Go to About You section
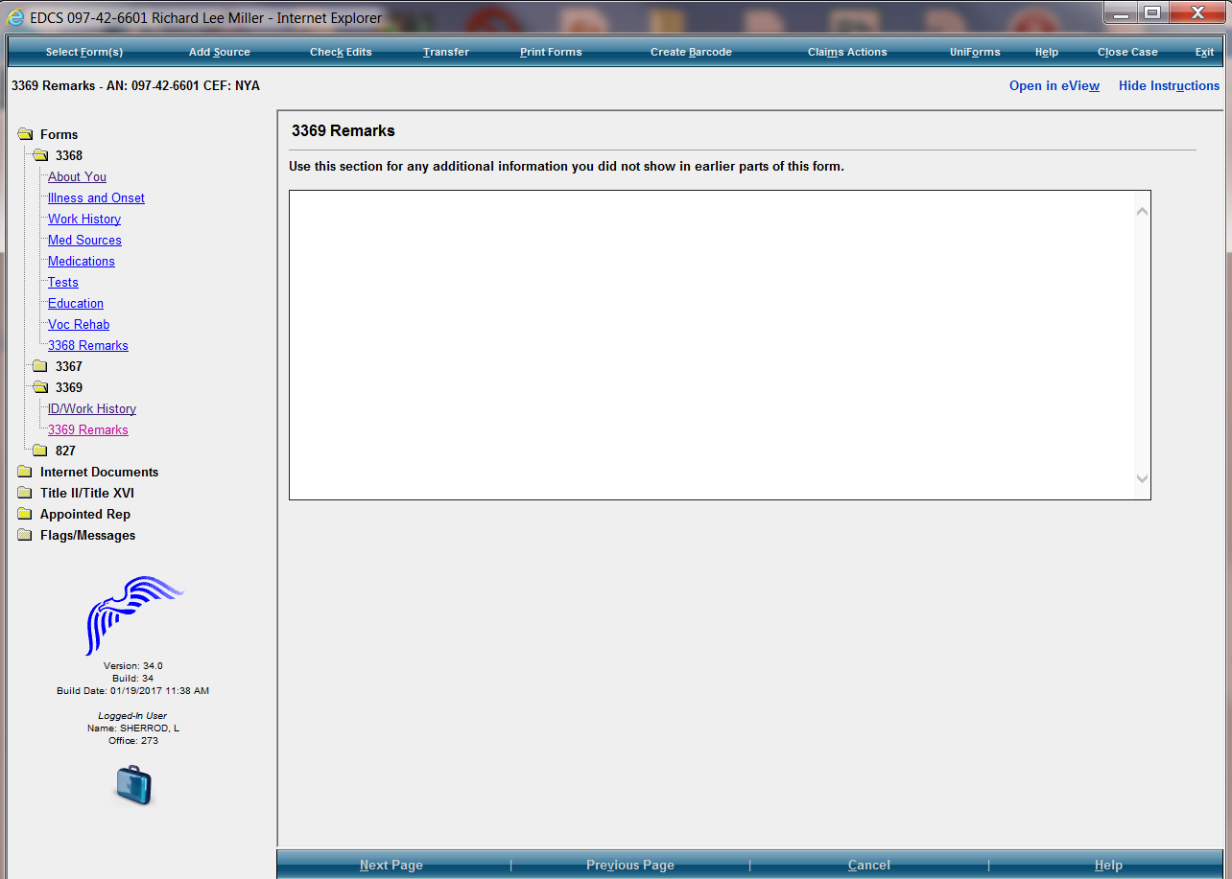The width and height of the screenshot is (1232, 879). pyautogui.click(x=77, y=176)
